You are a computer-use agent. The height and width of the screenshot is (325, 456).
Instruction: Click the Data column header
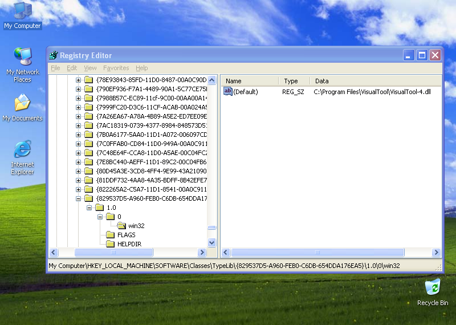coord(376,81)
